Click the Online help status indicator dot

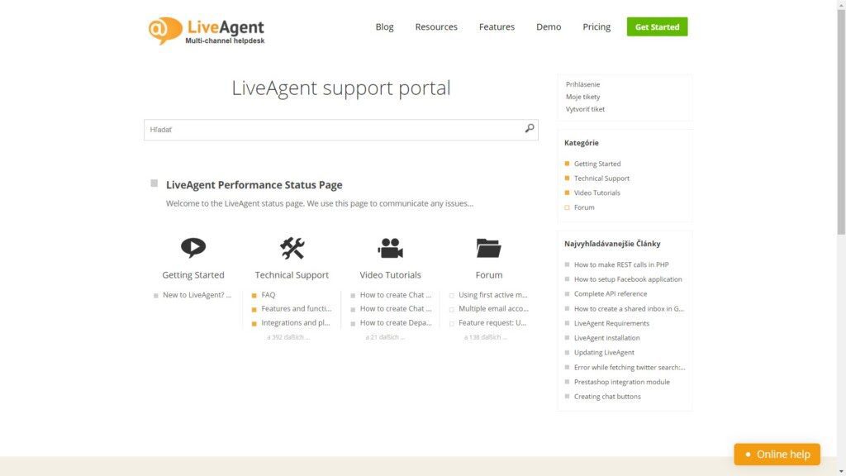749,454
